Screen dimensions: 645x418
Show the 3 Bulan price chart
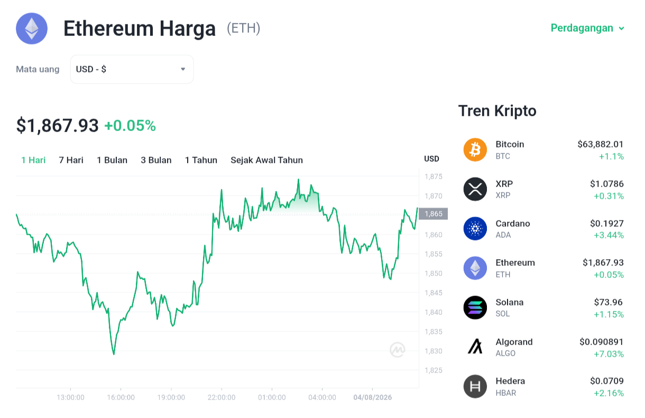(156, 160)
